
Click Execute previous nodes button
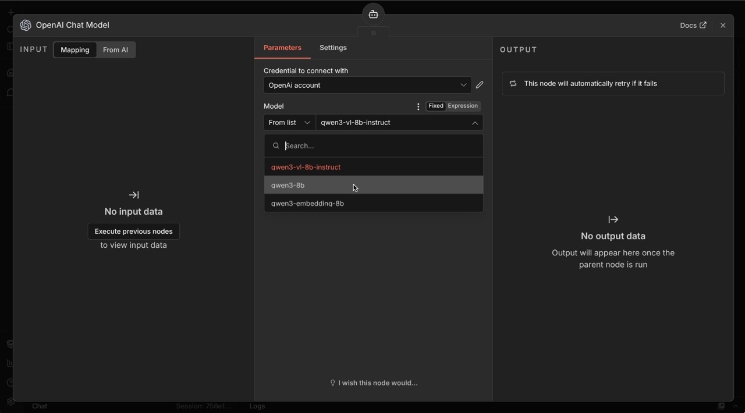coord(134,232)
